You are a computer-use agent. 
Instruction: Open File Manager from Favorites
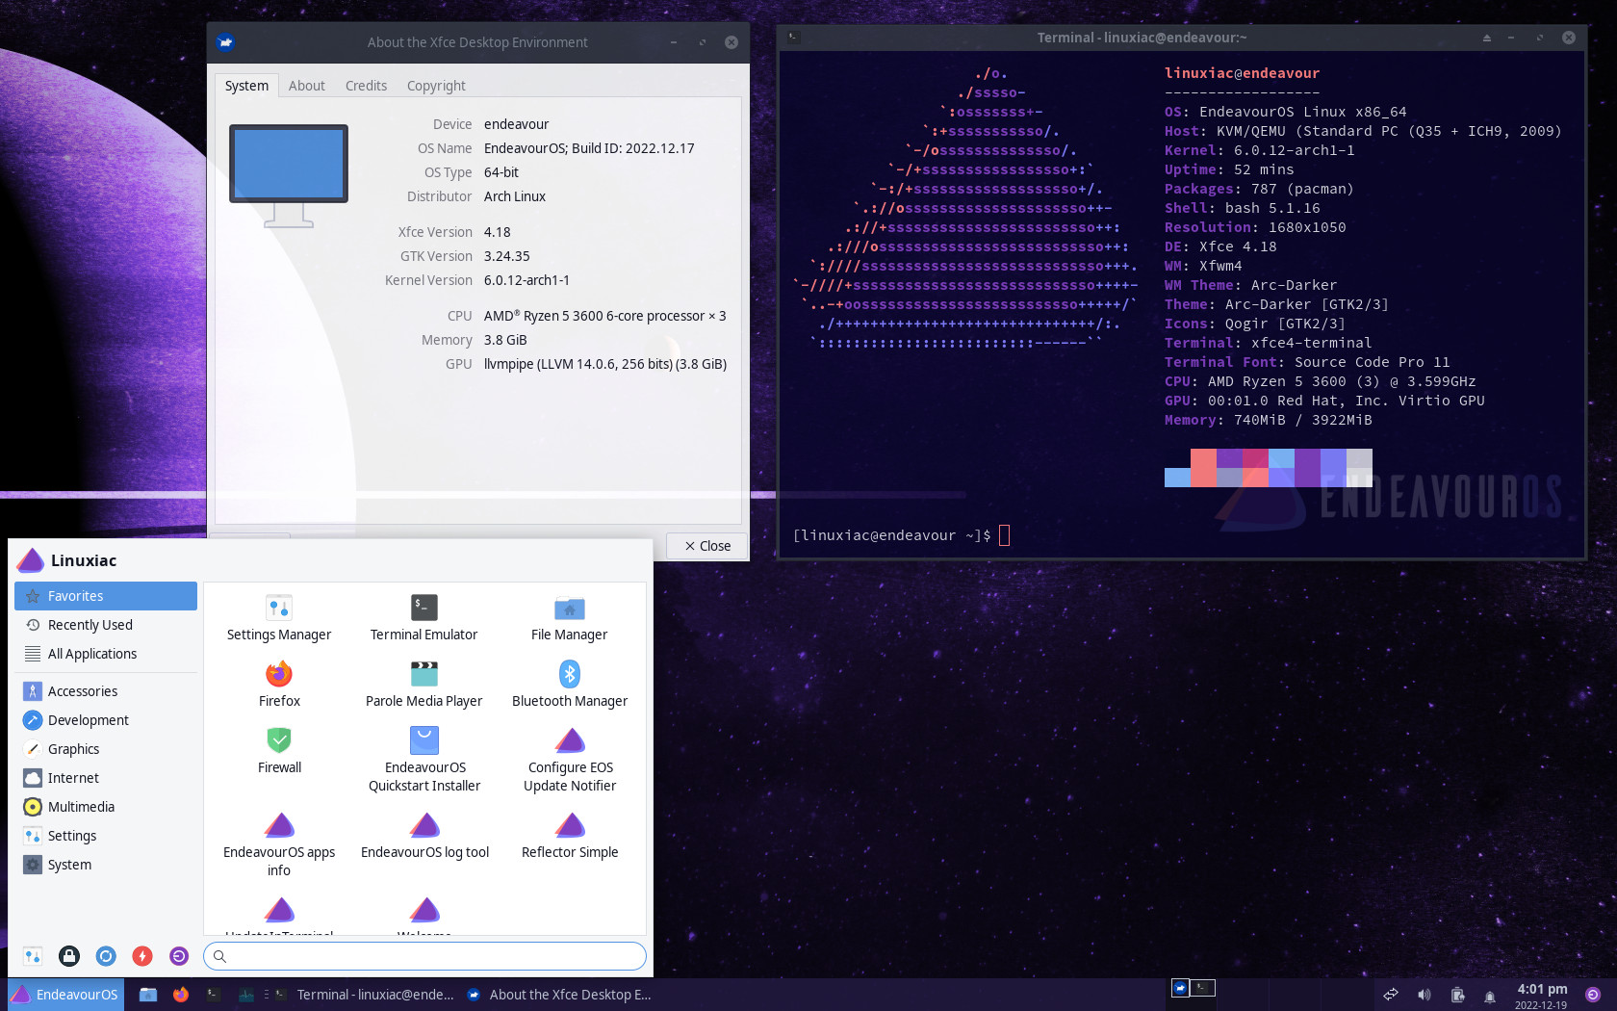point(569,618)
